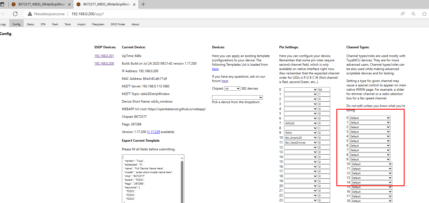Click the zoom magnifier icon
The image size is (429, 203).
[414, 14]
